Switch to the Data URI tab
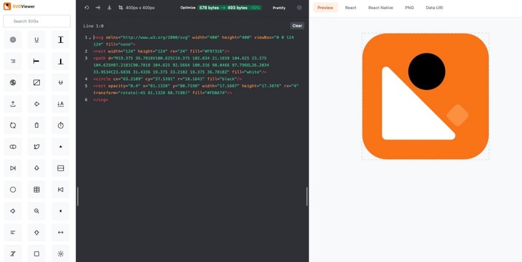The height and width of the screenshot is (262, 522). (x=434, y=8)
